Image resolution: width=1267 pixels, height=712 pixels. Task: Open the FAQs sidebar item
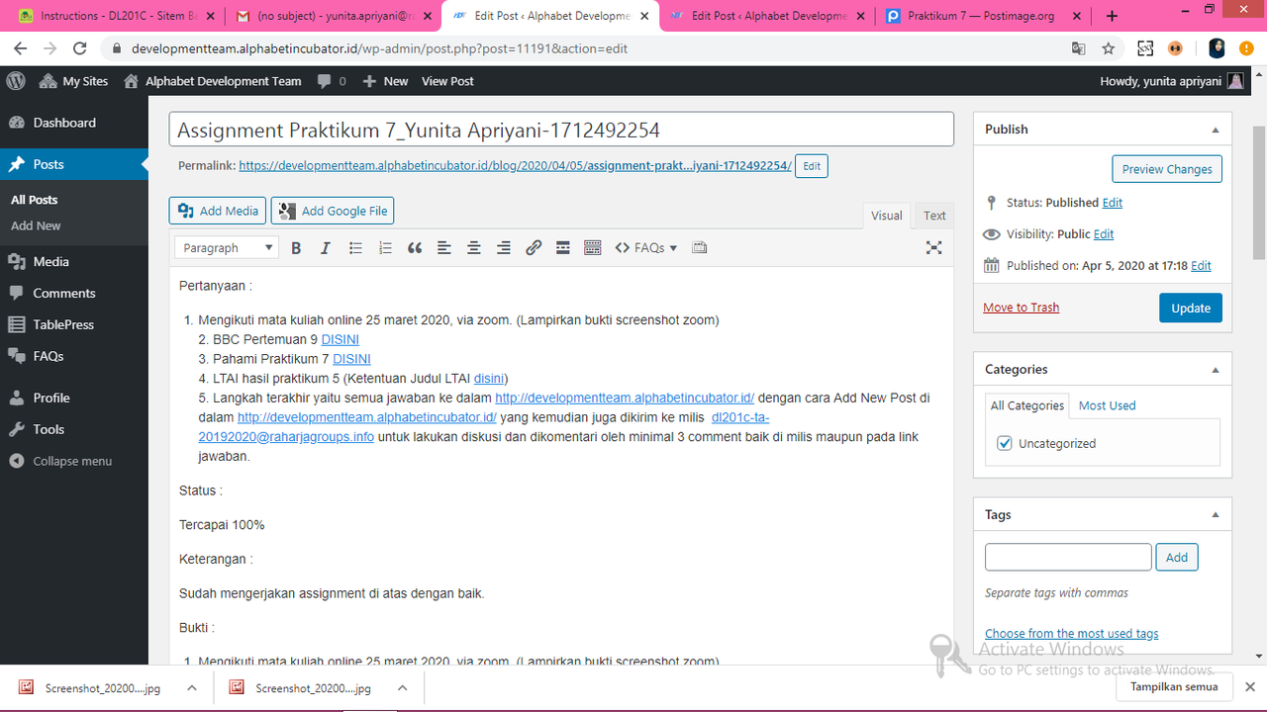[74, 356]
